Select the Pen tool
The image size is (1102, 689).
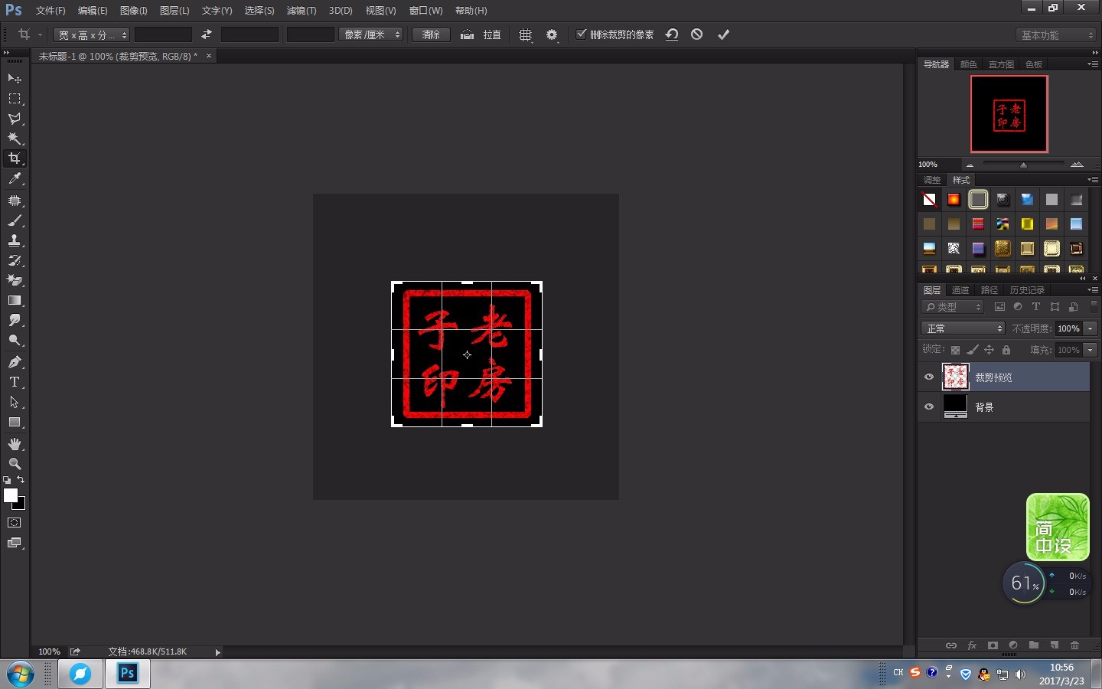point(15,362)
